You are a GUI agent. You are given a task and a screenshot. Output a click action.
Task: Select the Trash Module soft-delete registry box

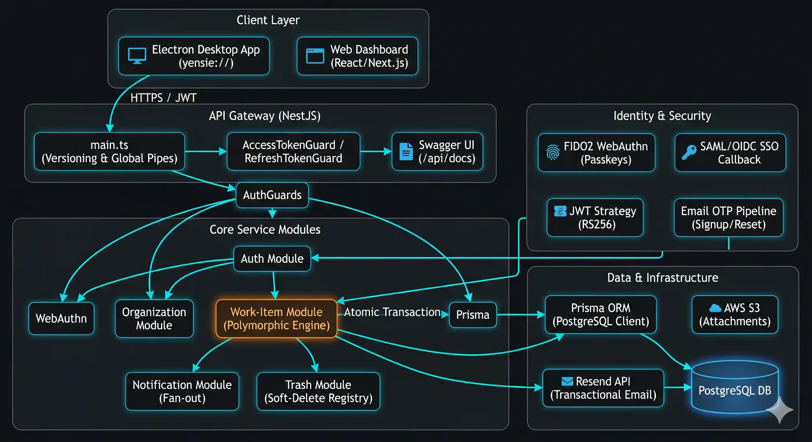(x=318, y=391)
